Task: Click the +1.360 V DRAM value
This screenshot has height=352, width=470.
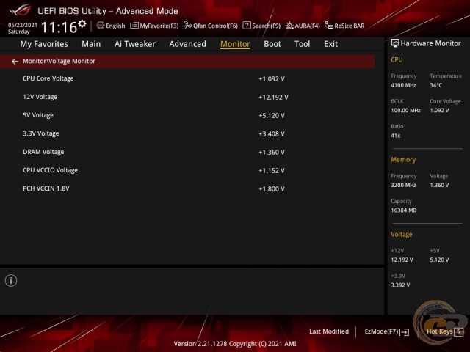Action: point(272,153)
